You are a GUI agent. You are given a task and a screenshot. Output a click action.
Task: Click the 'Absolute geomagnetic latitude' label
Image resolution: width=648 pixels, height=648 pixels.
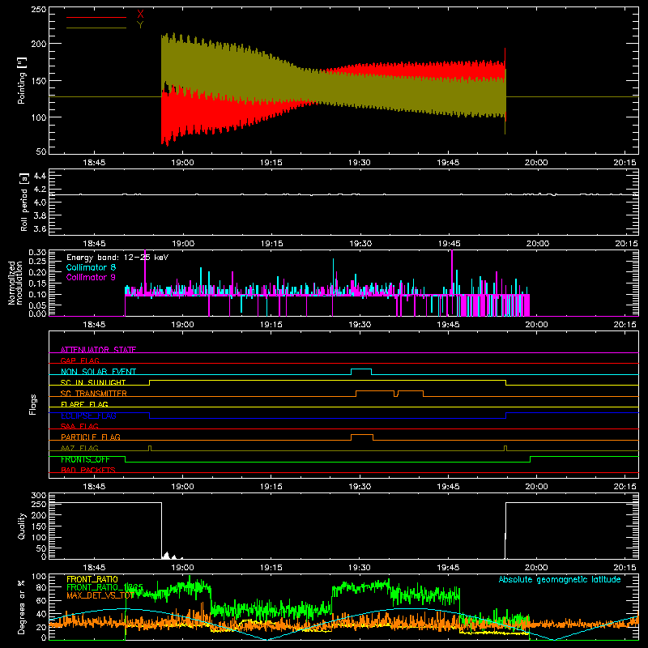pos(560,579)
